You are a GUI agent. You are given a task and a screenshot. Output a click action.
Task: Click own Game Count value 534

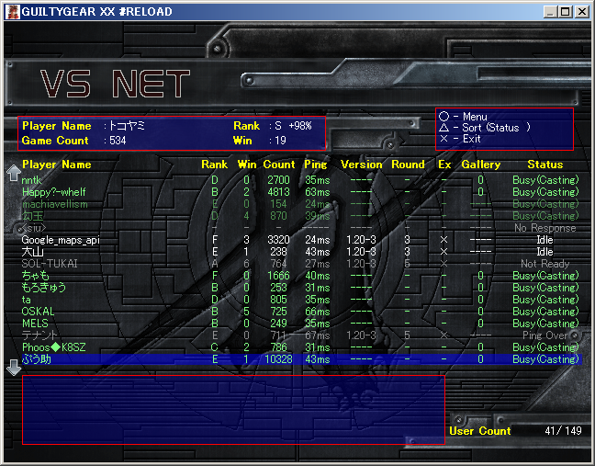tap(118, 141)
